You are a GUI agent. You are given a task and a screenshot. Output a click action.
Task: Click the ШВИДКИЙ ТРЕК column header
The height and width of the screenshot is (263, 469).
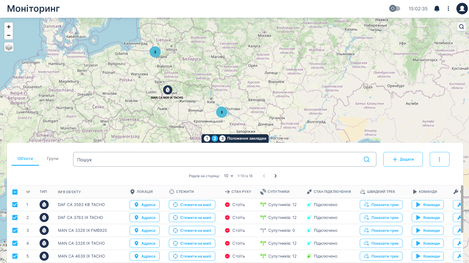(x=378, y=192)
